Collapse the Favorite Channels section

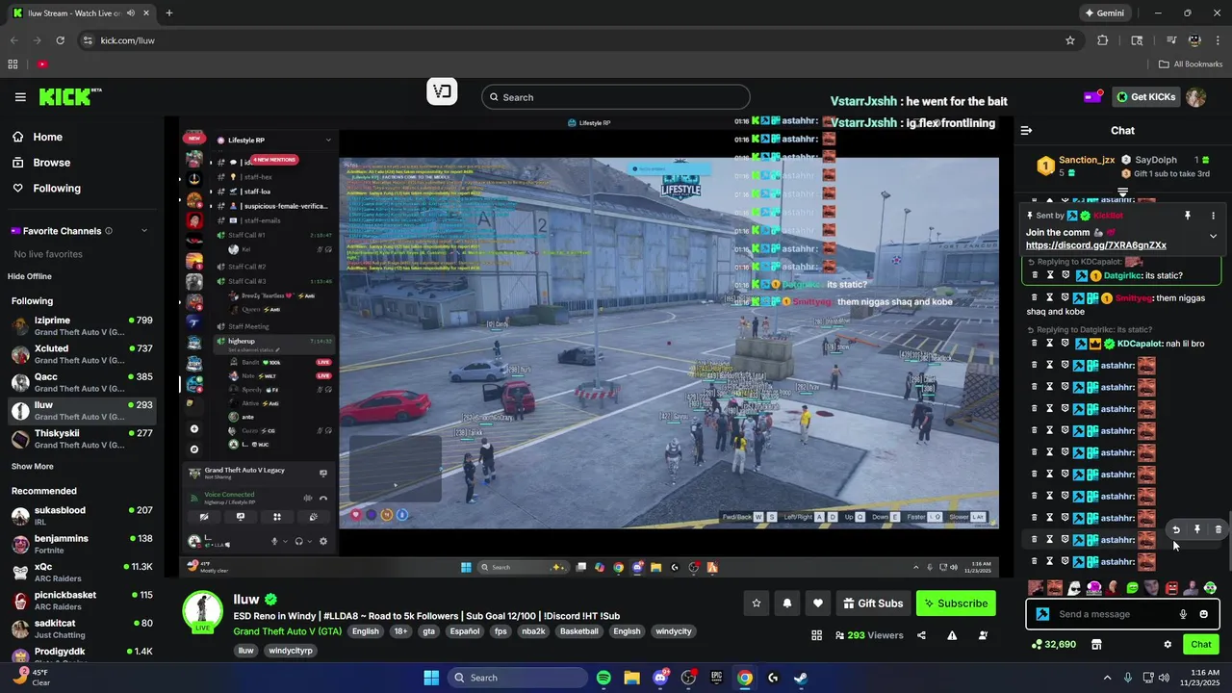(x=144, y=231)
